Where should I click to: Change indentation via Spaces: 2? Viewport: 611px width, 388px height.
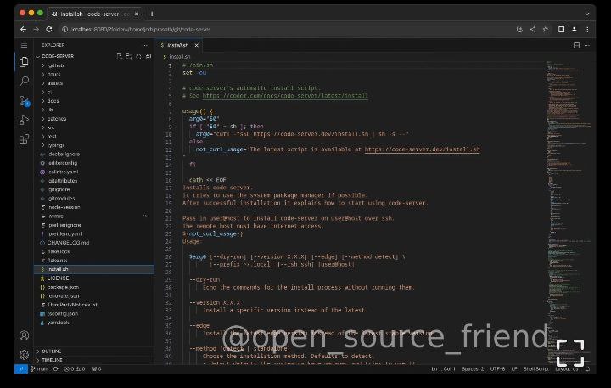tap(473, 368)
